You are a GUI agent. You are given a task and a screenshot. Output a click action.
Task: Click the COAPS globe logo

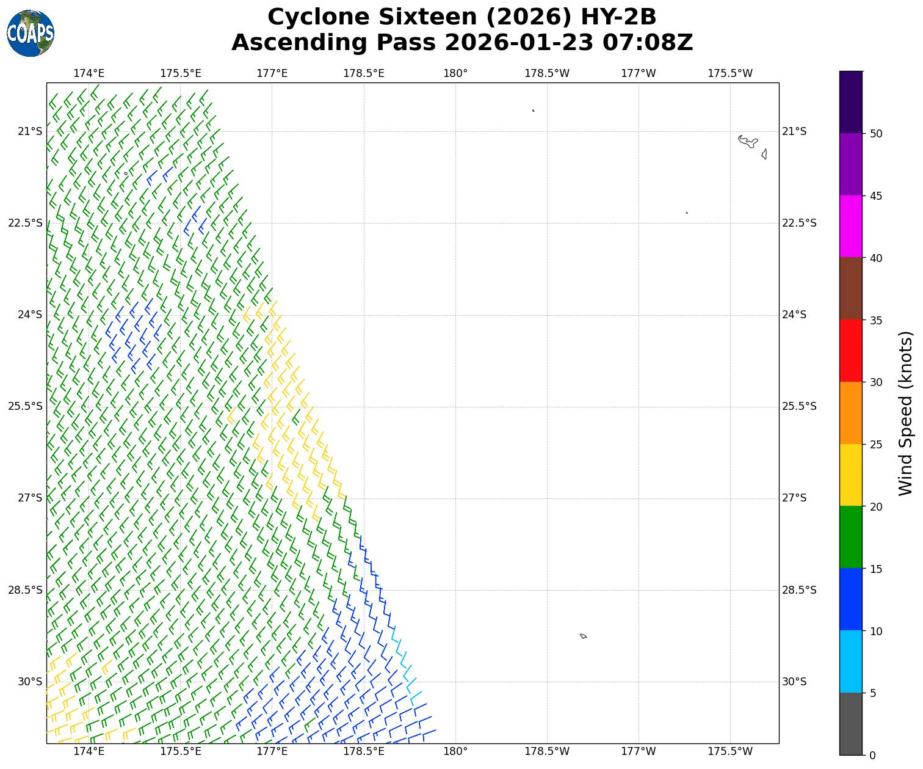point(31,34)
